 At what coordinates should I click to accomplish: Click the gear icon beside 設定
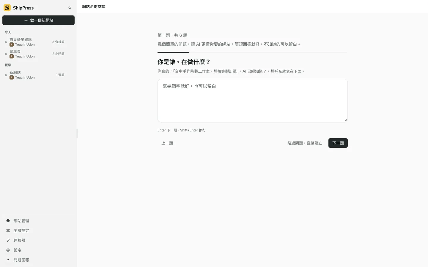coord(8,250)
